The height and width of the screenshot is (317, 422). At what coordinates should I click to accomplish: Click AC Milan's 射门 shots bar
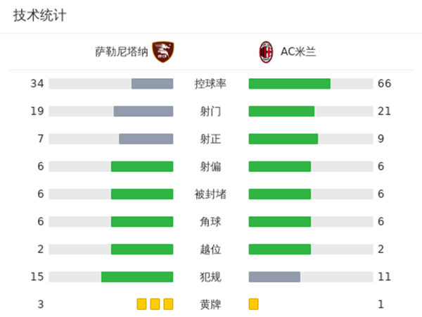pos(281,111)
